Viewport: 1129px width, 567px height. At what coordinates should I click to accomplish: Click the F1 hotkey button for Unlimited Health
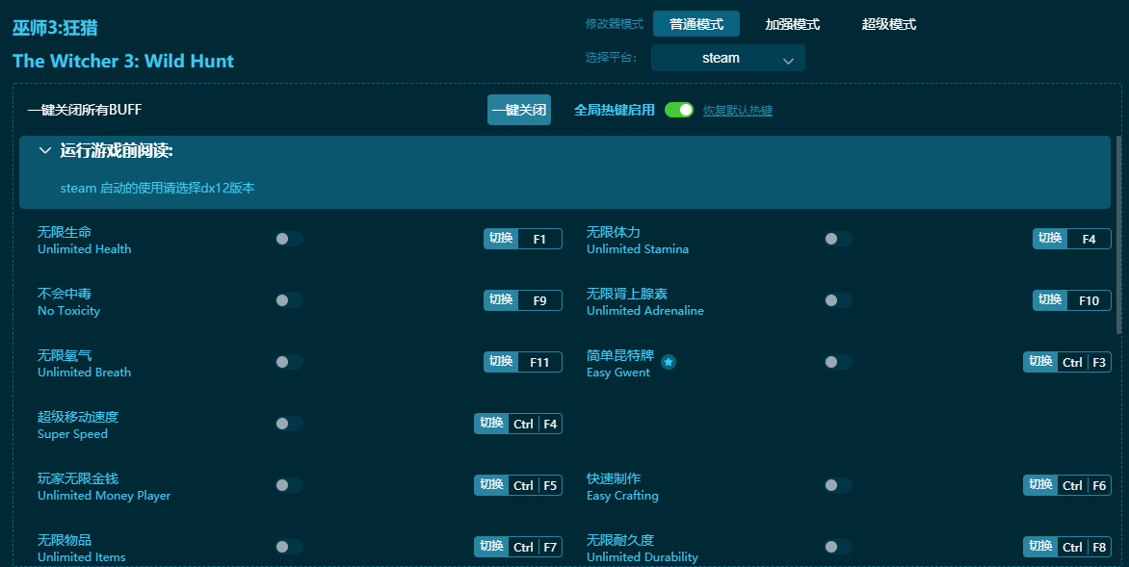(x=538, y=239)
